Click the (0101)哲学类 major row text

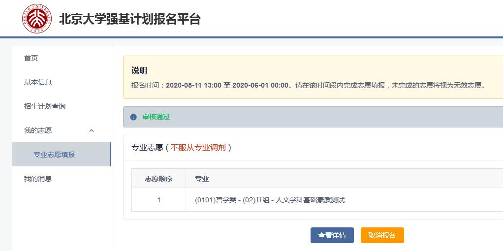(x=270, y=200)
